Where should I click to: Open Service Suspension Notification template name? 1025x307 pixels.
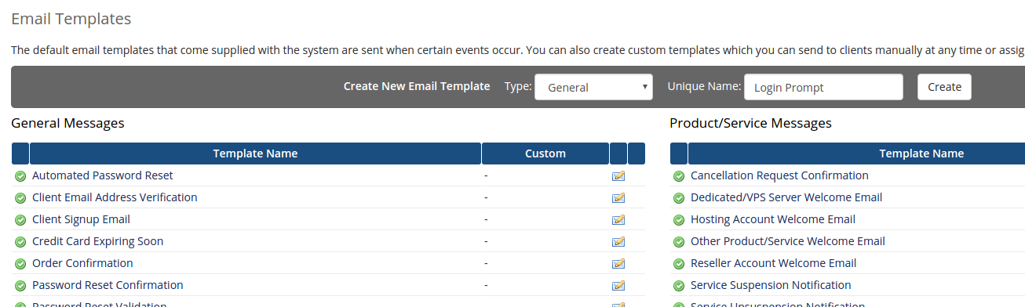pos(771,285)
